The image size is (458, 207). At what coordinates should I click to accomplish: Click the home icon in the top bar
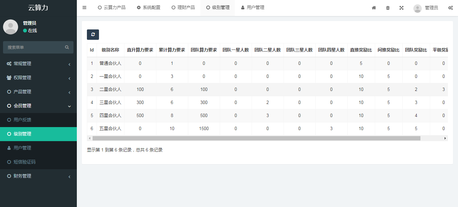pyautogui.click(x=373, y=8)
